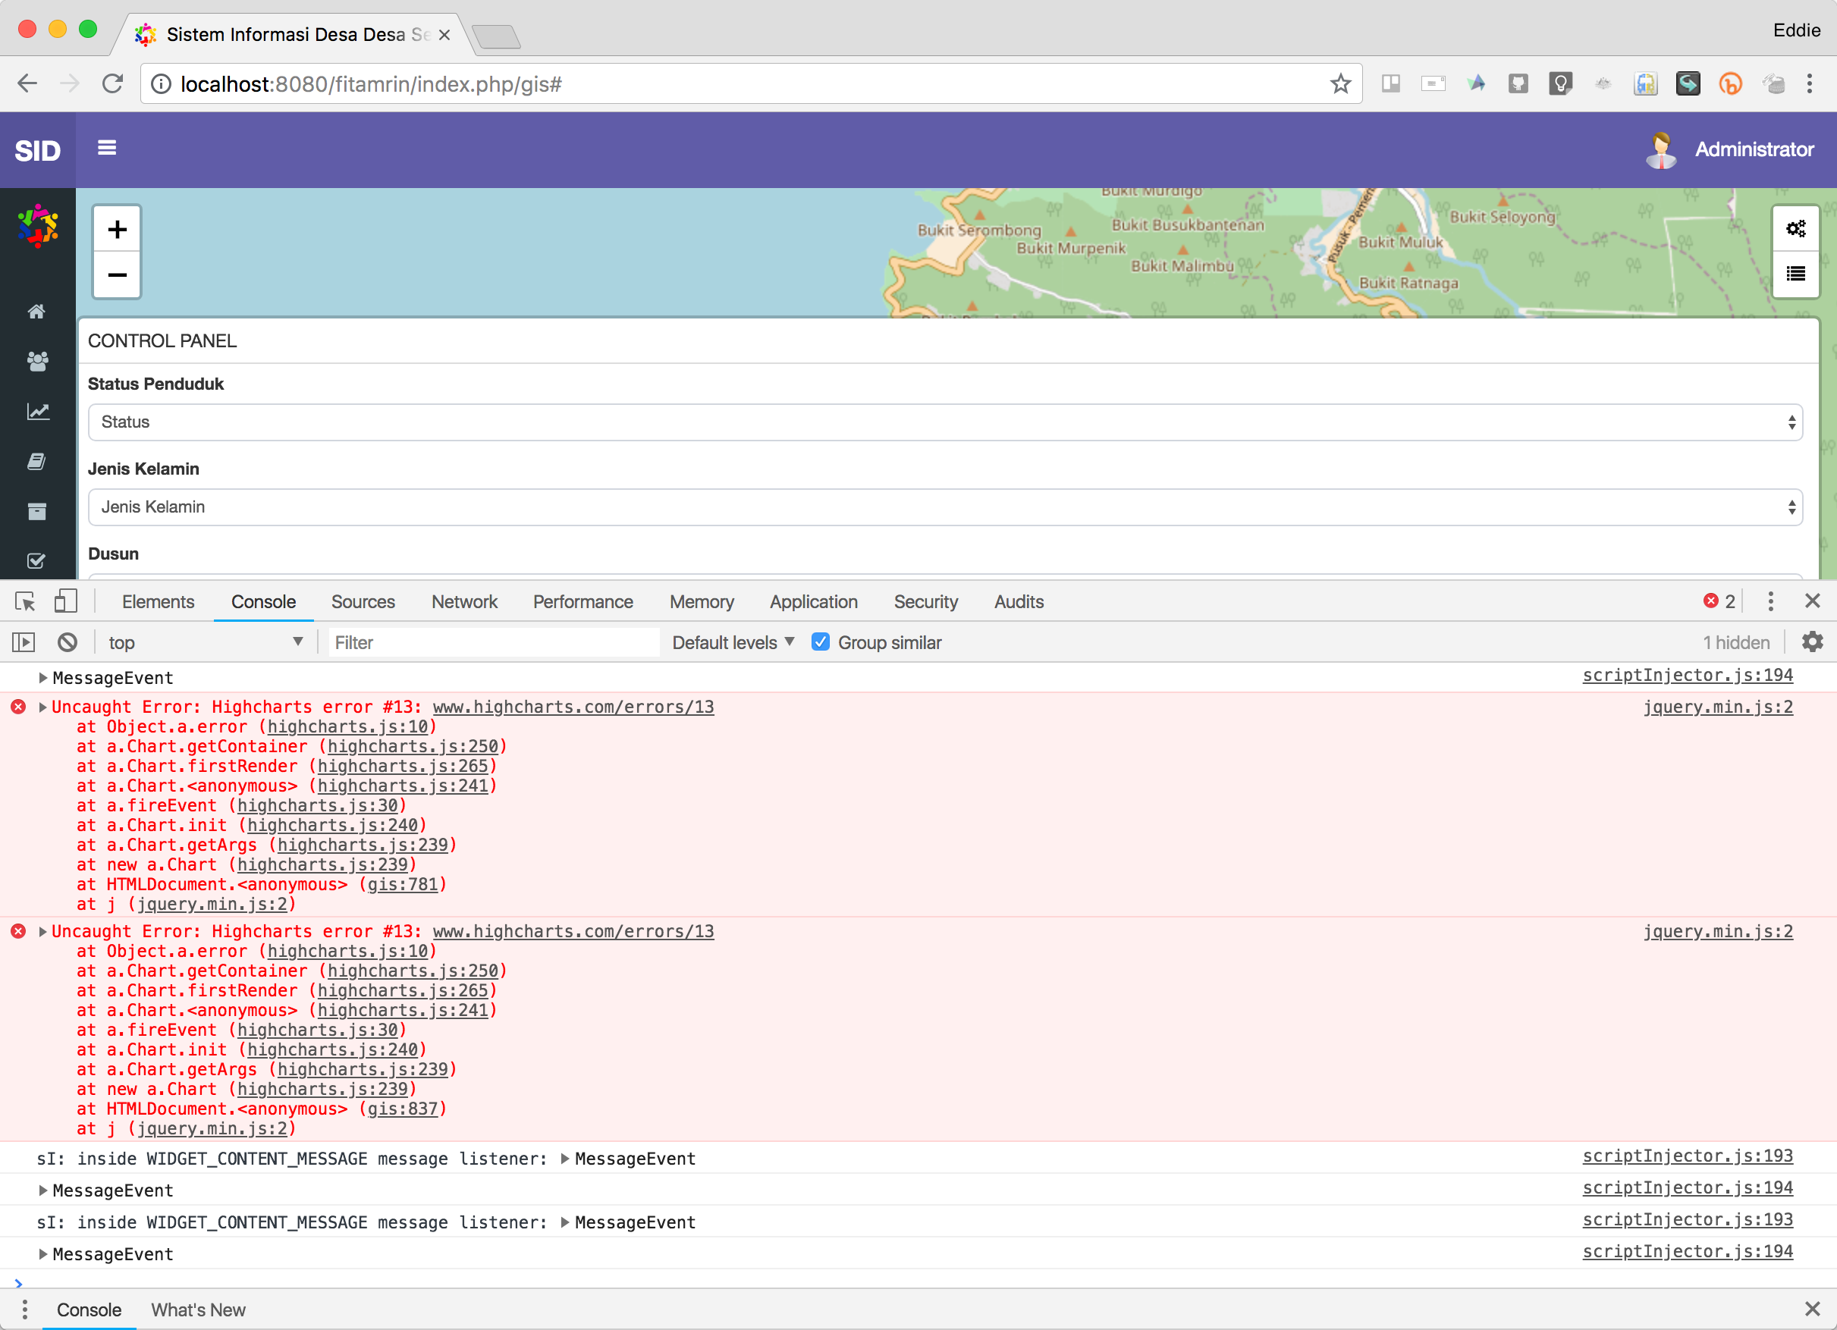The height and width of the screenshot is (1330, 1837).
Task: Switch to the Elements tab
Action: pos(158,602)
